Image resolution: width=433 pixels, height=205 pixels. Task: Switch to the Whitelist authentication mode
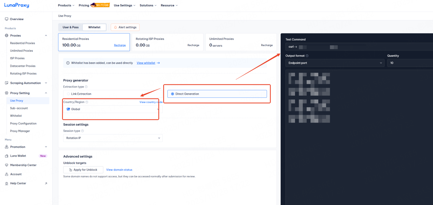tap(94, 27)
